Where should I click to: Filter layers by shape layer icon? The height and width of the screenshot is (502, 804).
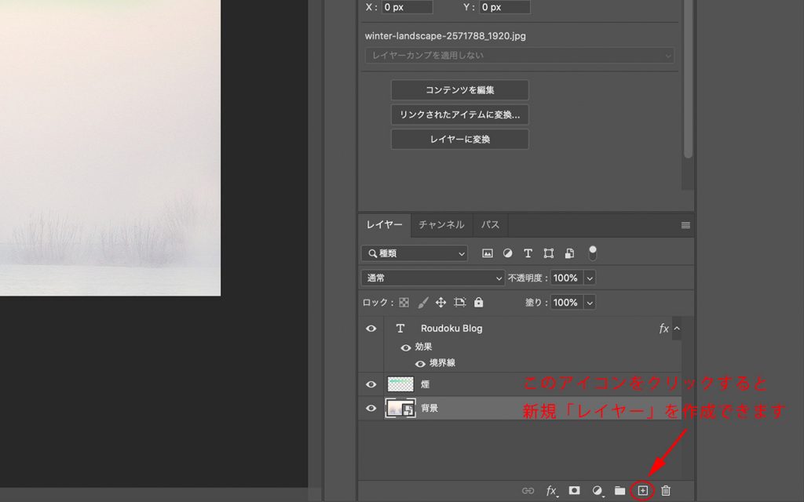click(549, 253)
